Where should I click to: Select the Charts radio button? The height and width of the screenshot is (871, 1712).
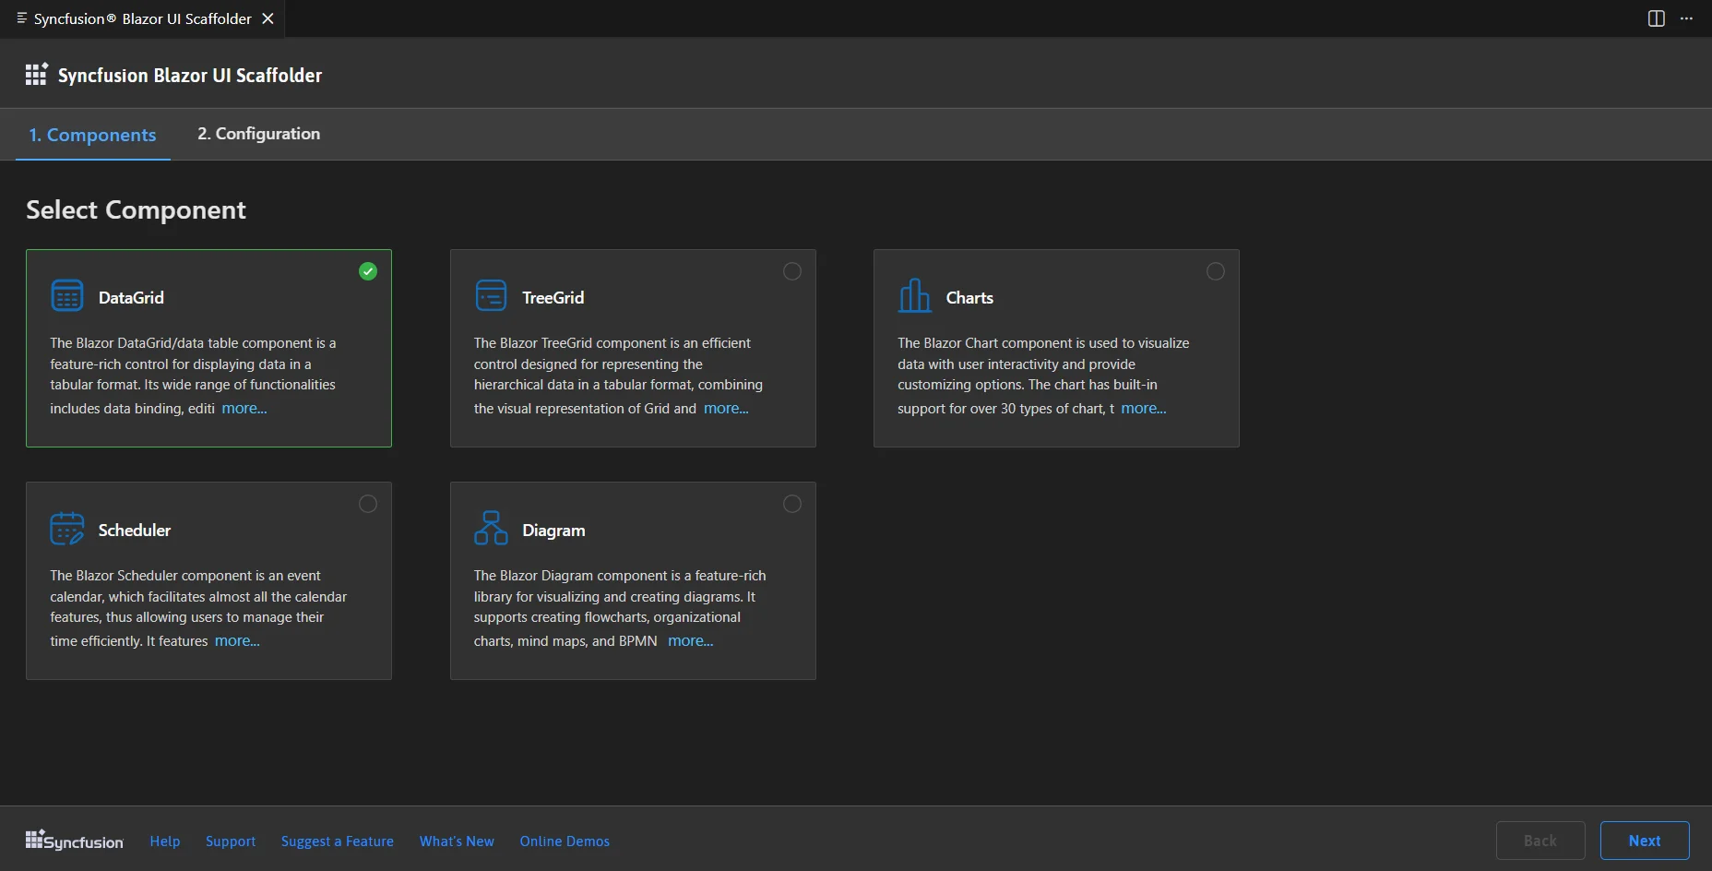(1216, 271)
